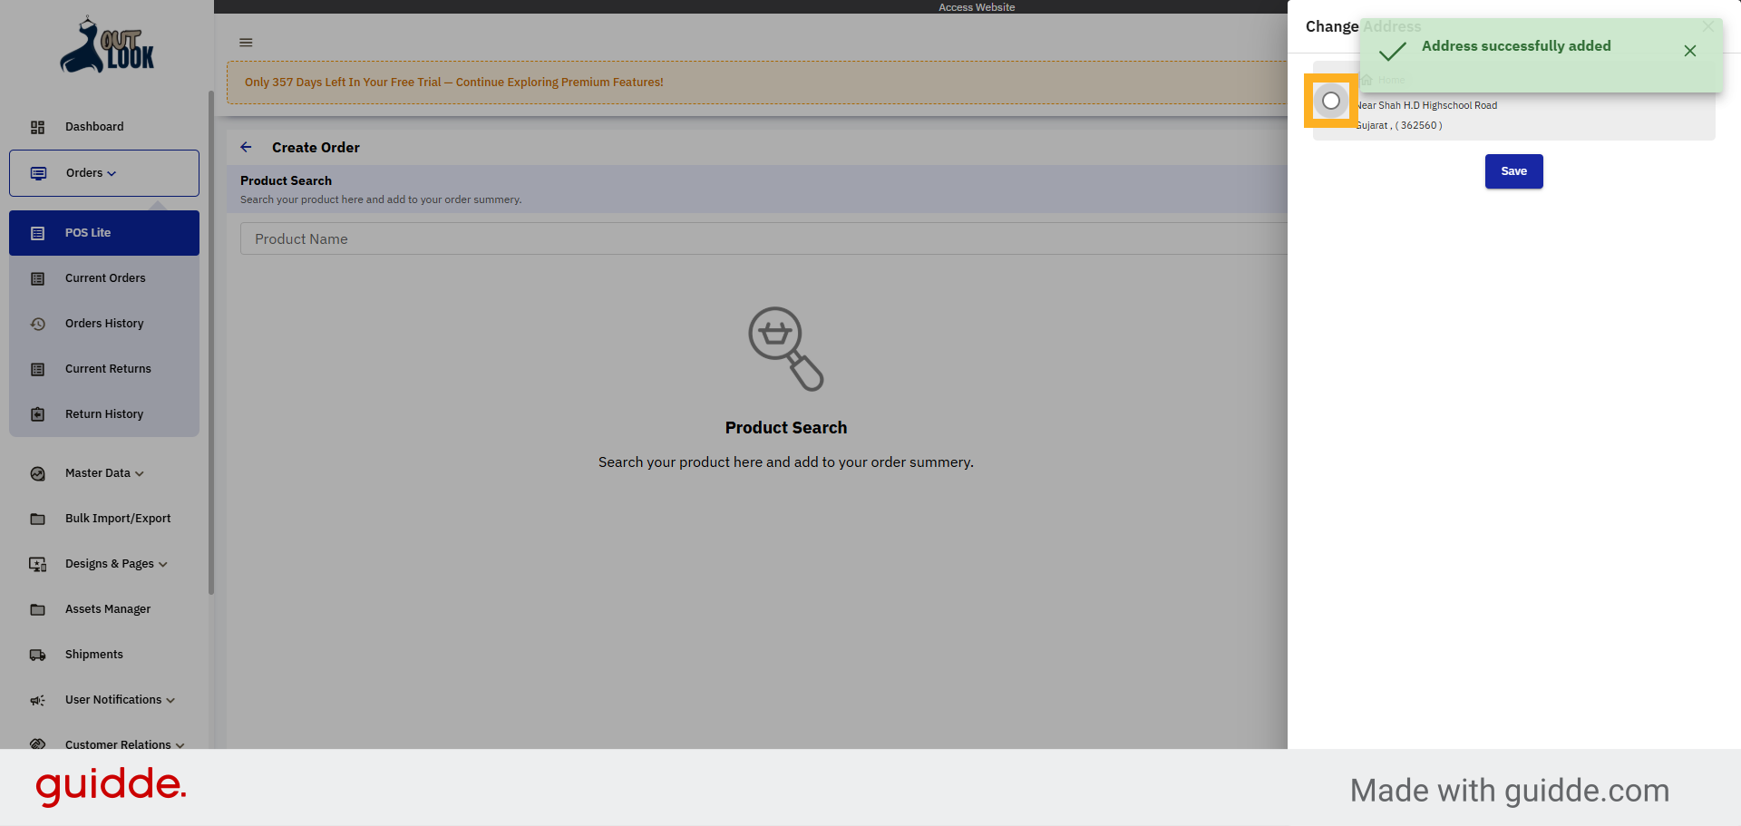The width and height of the screenshot is (1741, 826).
Task: Focus the Product Name search field
Action: click(764, 238)
